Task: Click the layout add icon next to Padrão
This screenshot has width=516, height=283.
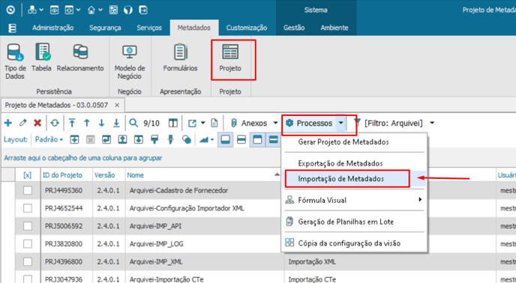Action: coord(75,140)
